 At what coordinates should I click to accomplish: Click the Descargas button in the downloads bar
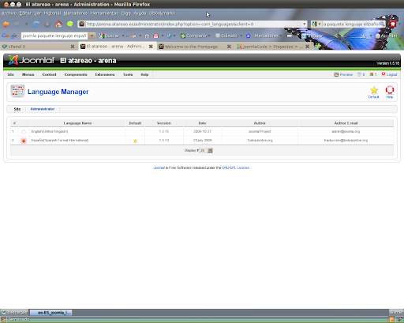coord(15,313)
